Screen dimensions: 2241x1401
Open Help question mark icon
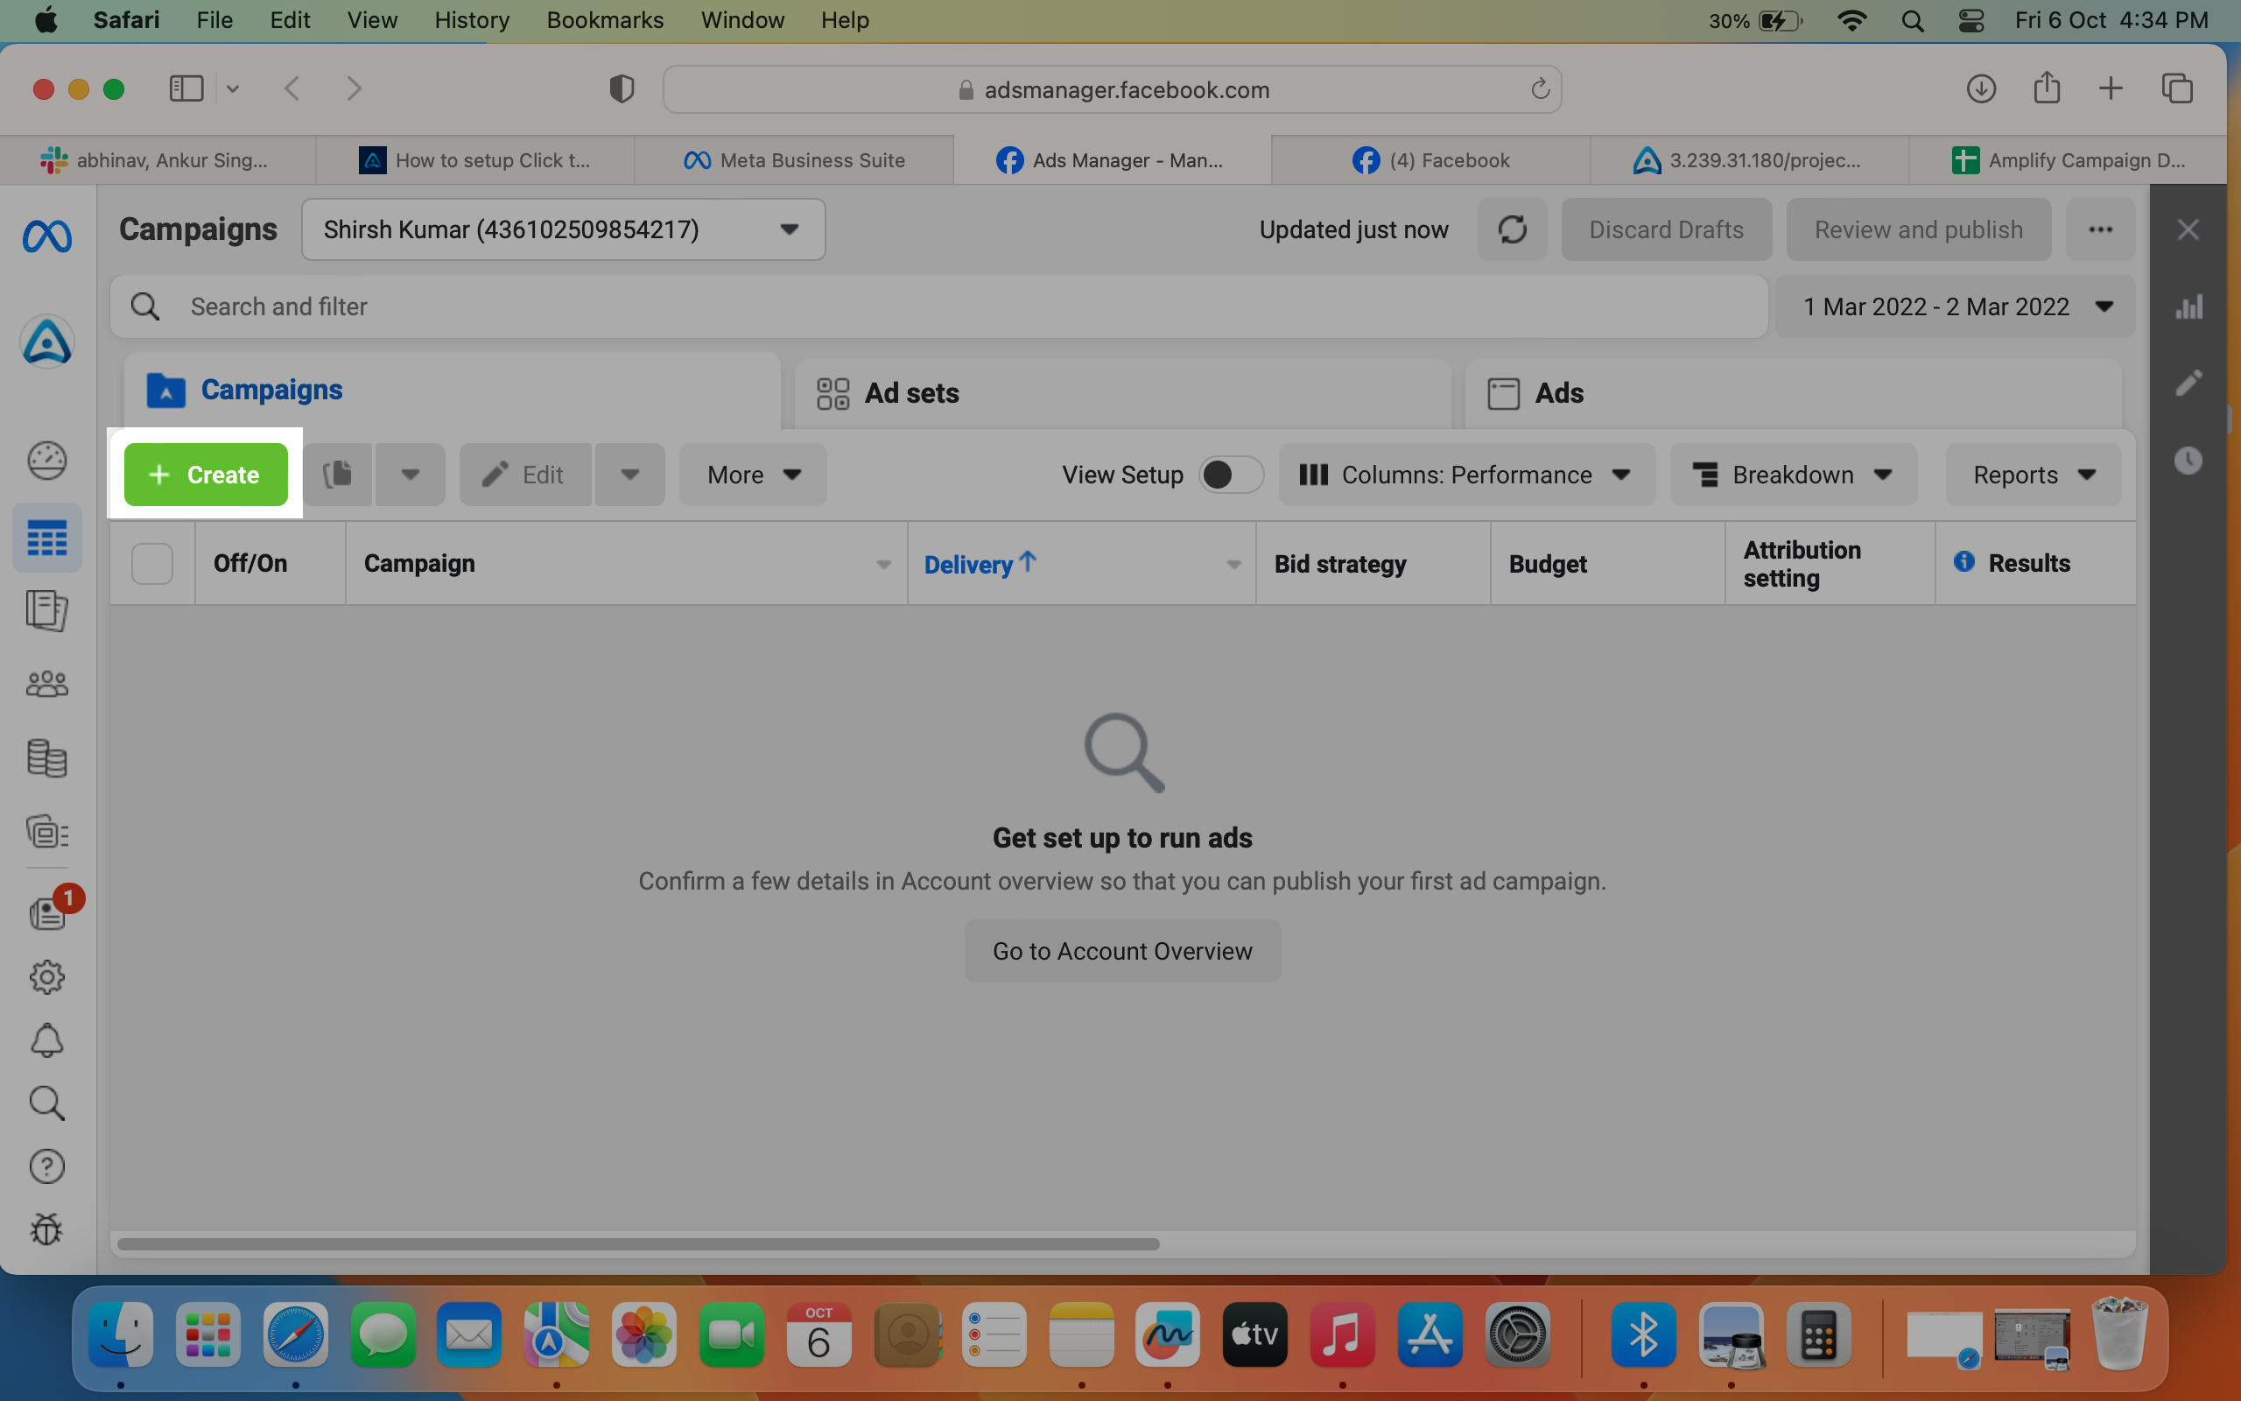pos(47,1166)
